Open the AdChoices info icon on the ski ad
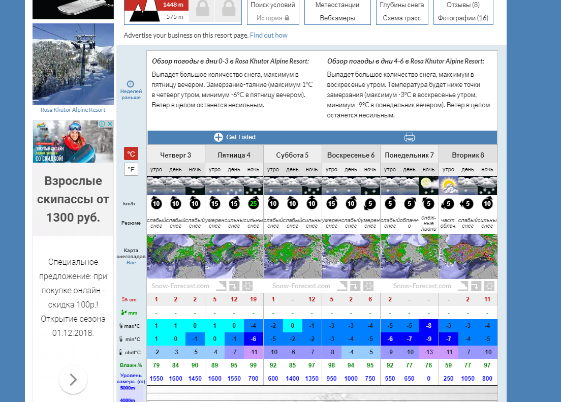Viewport: 561px width, 402px height. pos(102,123)
